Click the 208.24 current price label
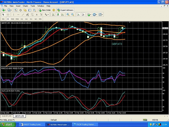Image resolution: width=169 pixels, height=127 pixels. (x=165, y=28)
